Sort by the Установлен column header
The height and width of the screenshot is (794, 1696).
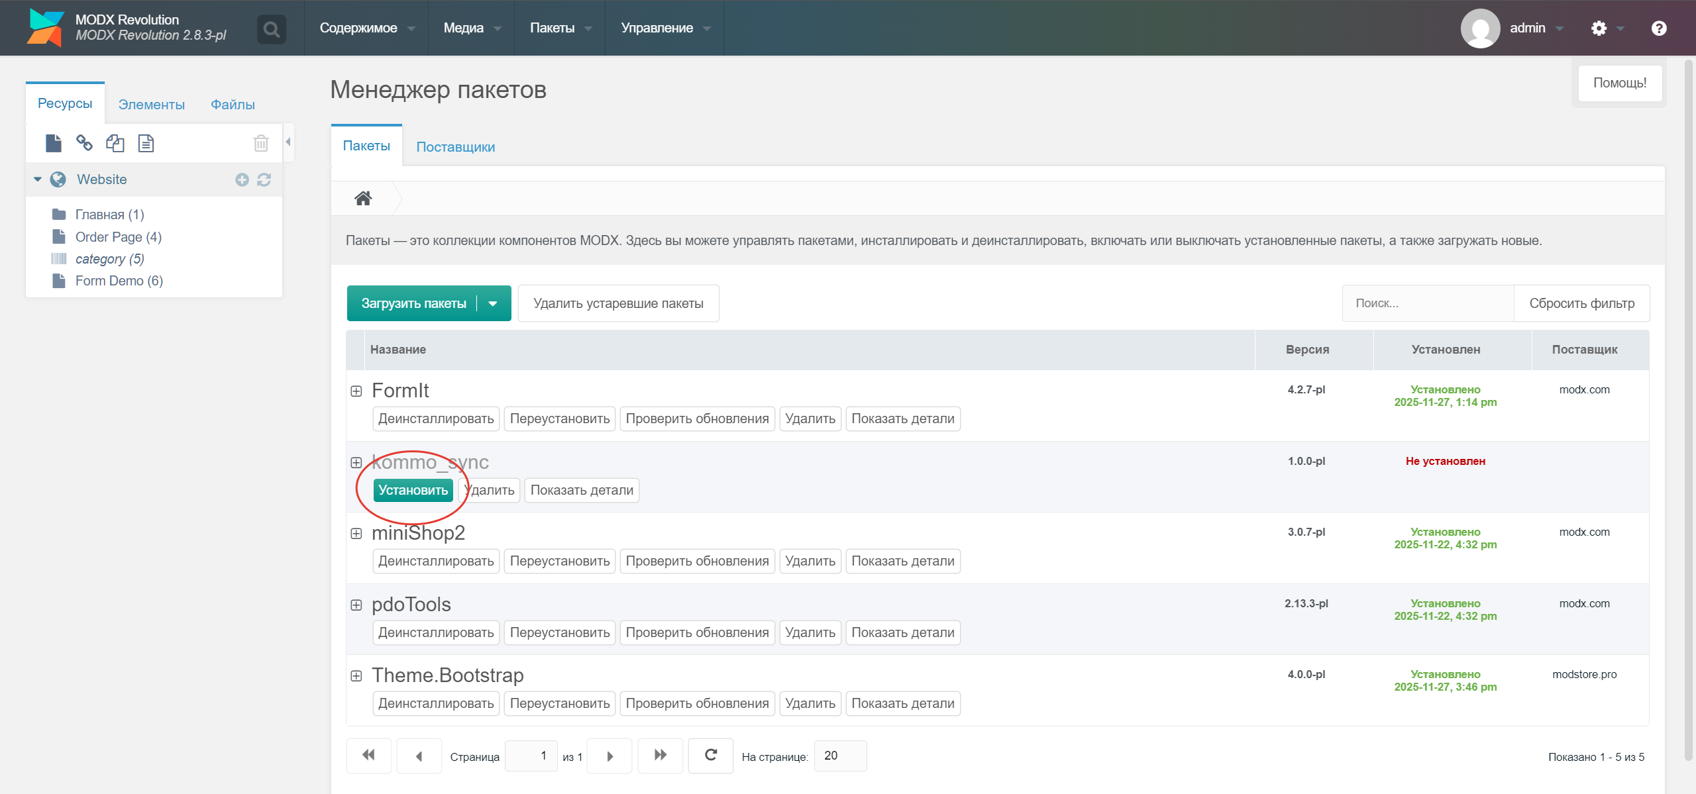(1453, 350)
